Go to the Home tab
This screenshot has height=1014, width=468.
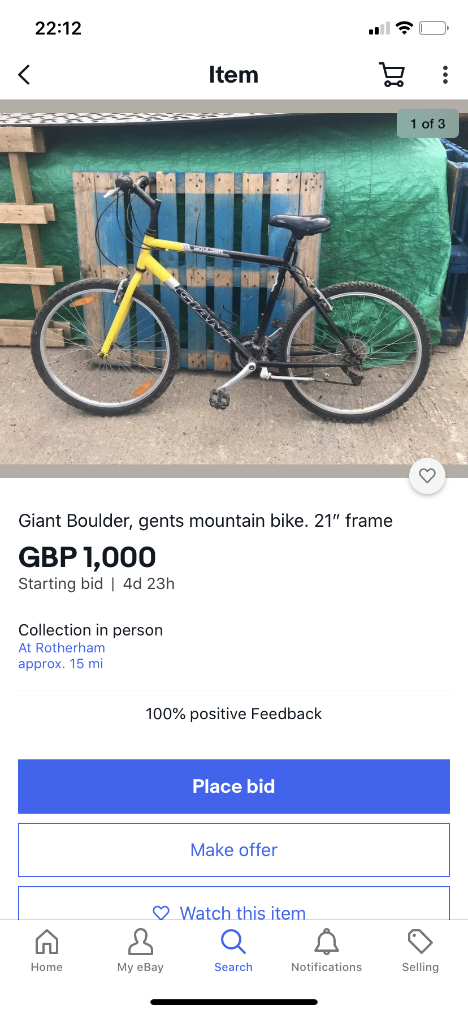click(47, 951)
